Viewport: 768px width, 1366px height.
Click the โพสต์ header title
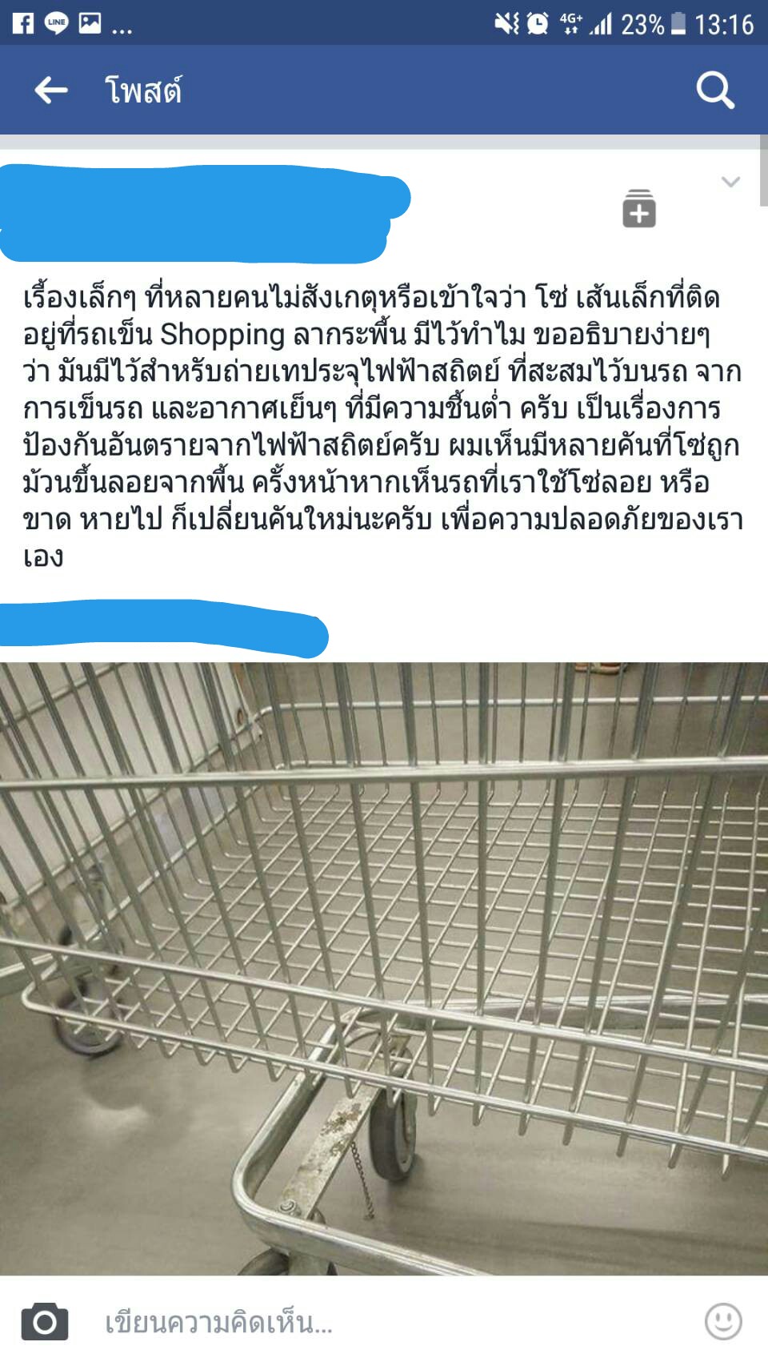(143, 90)
